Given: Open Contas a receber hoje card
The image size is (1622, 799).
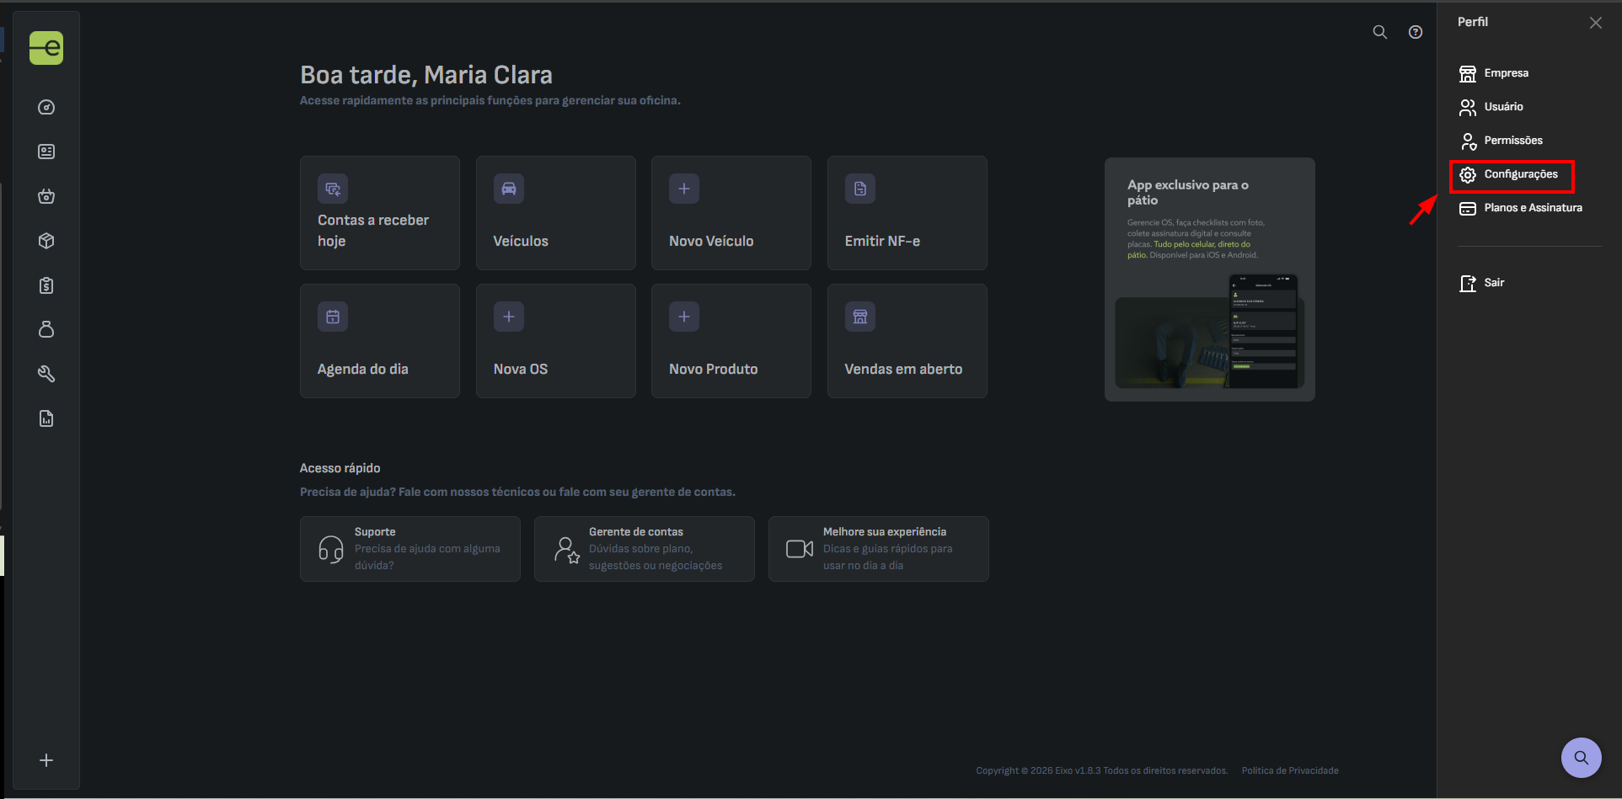Looking at the screenshot, I should (x=380, y=213).
